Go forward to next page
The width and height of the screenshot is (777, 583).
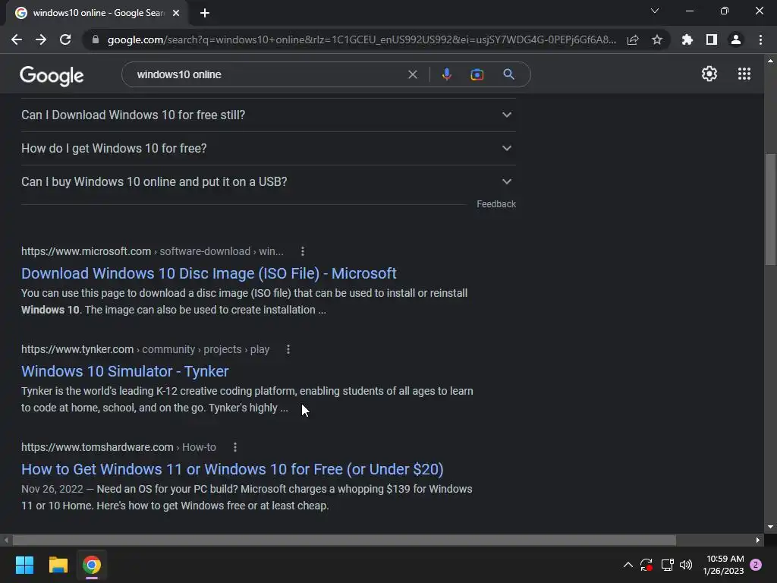41,39
